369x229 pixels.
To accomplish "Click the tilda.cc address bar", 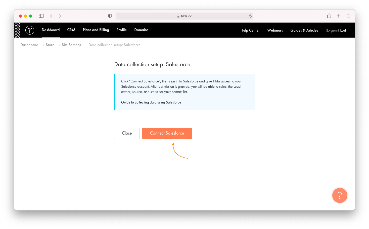I will pyautogui.click(x=185, y=16).
